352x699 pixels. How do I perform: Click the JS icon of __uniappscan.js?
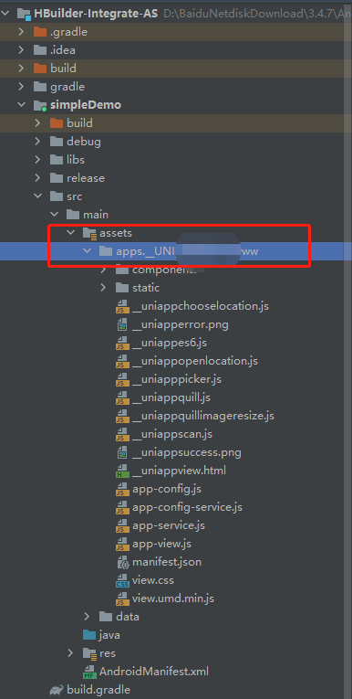tap(122, 434)
